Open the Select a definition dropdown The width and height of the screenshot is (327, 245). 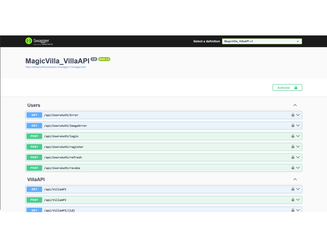(262, 41)
